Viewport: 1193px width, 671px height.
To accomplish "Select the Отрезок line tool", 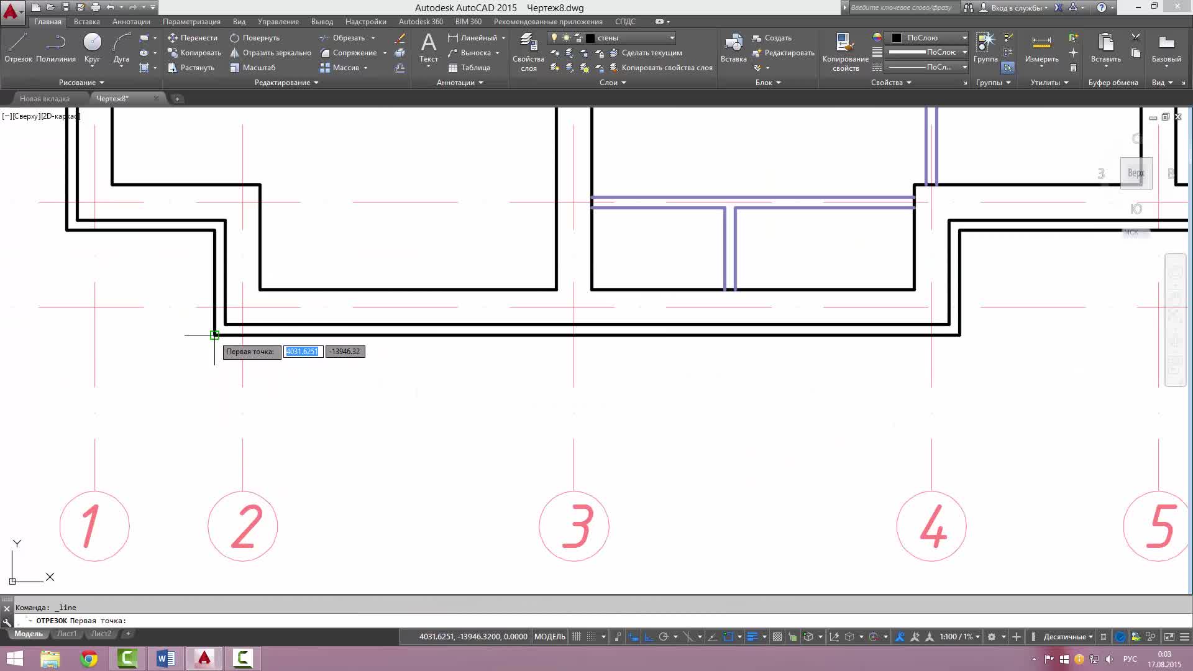I will 18,48.
